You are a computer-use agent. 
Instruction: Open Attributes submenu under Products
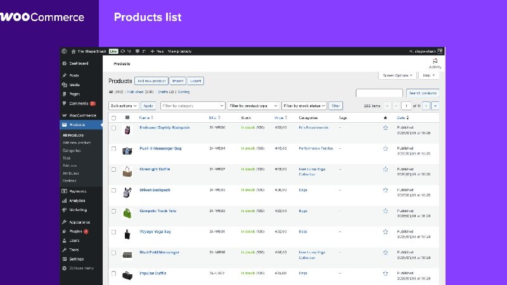pyautogui.click(x=71, y=173)
